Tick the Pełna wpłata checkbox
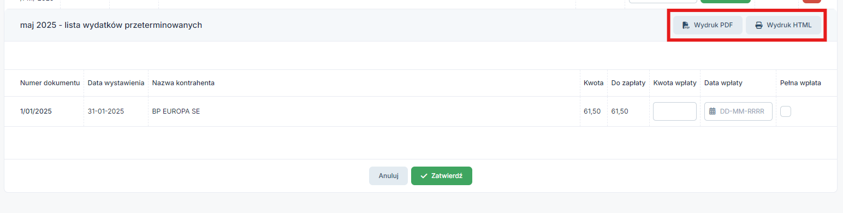The image size is (843, 213). [x=786, y=111]
